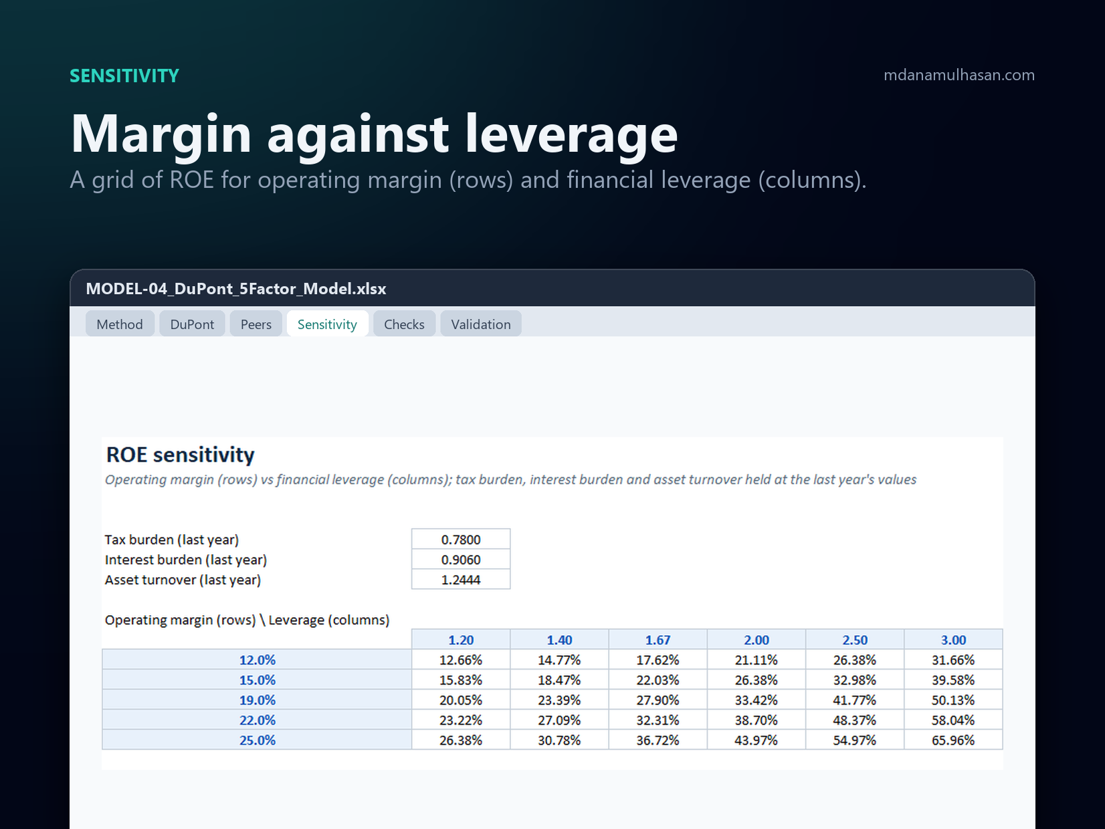1105x829 pixels.
Task: Select the 25.0% operating margin row header
Action: point(257,740)
